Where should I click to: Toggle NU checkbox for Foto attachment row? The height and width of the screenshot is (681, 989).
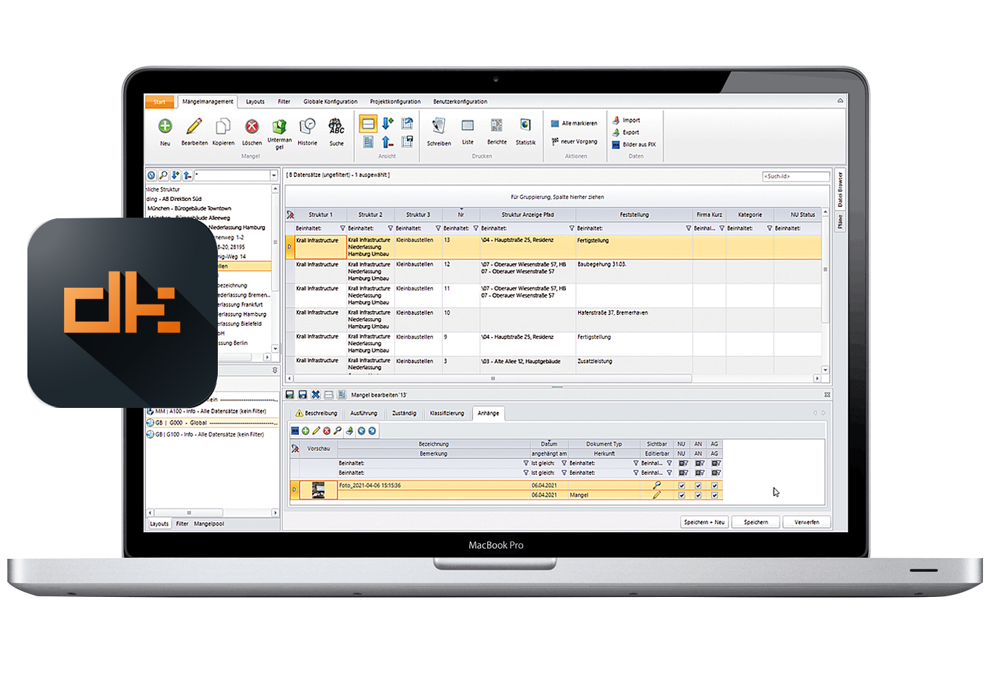click(682, 485)
